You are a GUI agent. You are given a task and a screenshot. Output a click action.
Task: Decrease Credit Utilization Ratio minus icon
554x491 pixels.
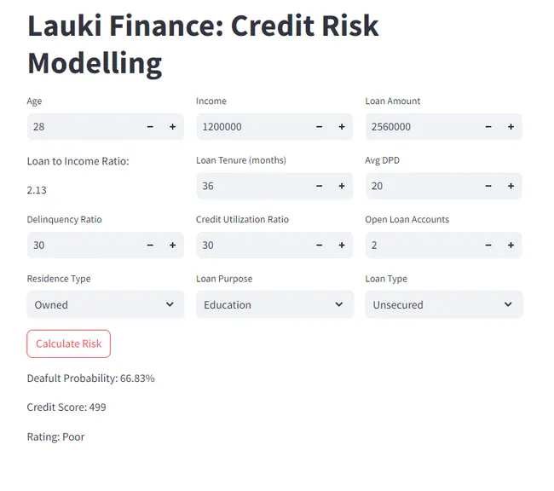coord(320,245)
